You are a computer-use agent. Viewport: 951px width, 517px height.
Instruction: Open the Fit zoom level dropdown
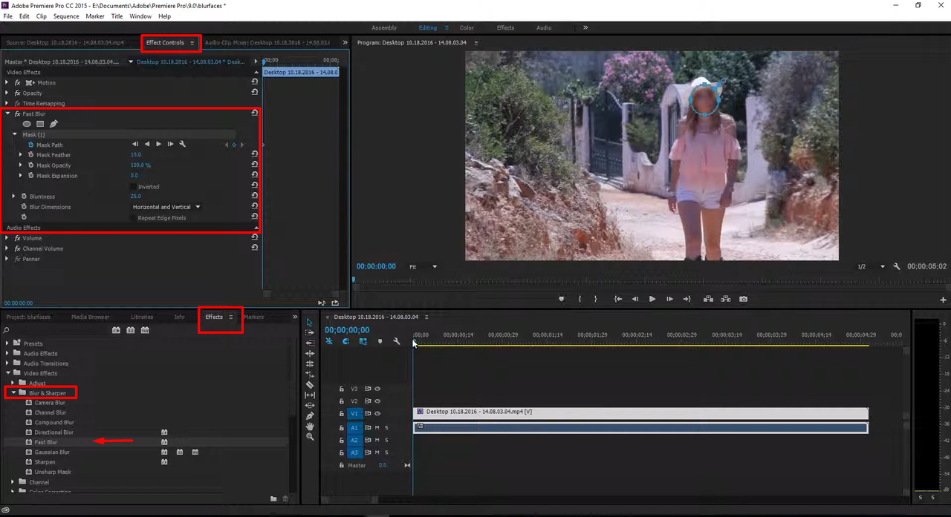coord(423,266)
